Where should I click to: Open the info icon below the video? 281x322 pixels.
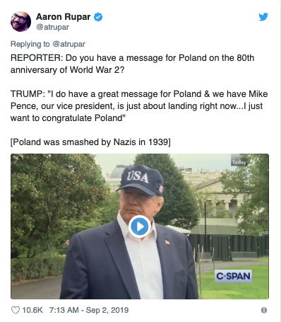click(264, 310)
